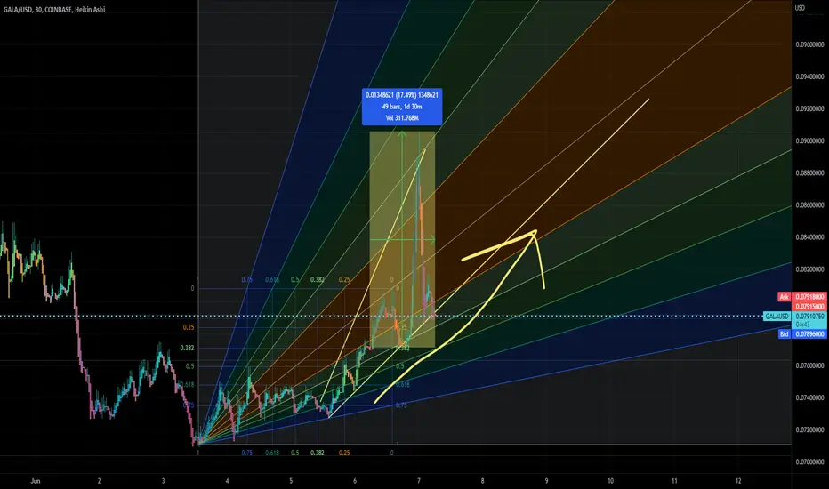This screenshot has height=489, width=829.
Task: Click the current price label 0.07910750
Action: tap(810, 317)
